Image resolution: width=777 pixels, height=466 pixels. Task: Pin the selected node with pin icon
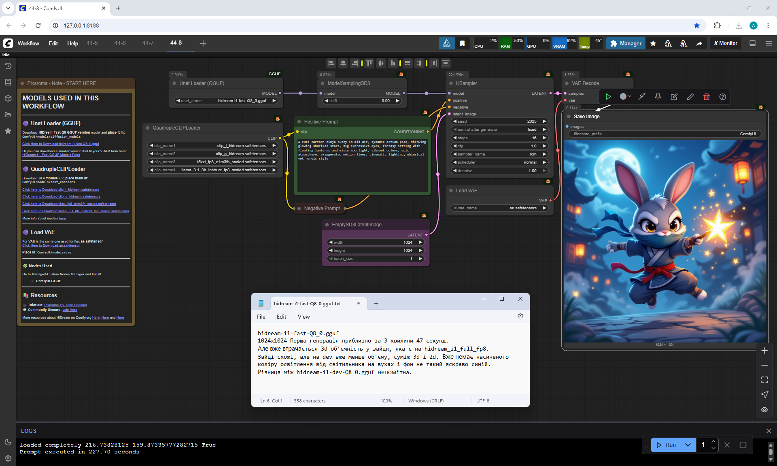[x=658, y=97]
